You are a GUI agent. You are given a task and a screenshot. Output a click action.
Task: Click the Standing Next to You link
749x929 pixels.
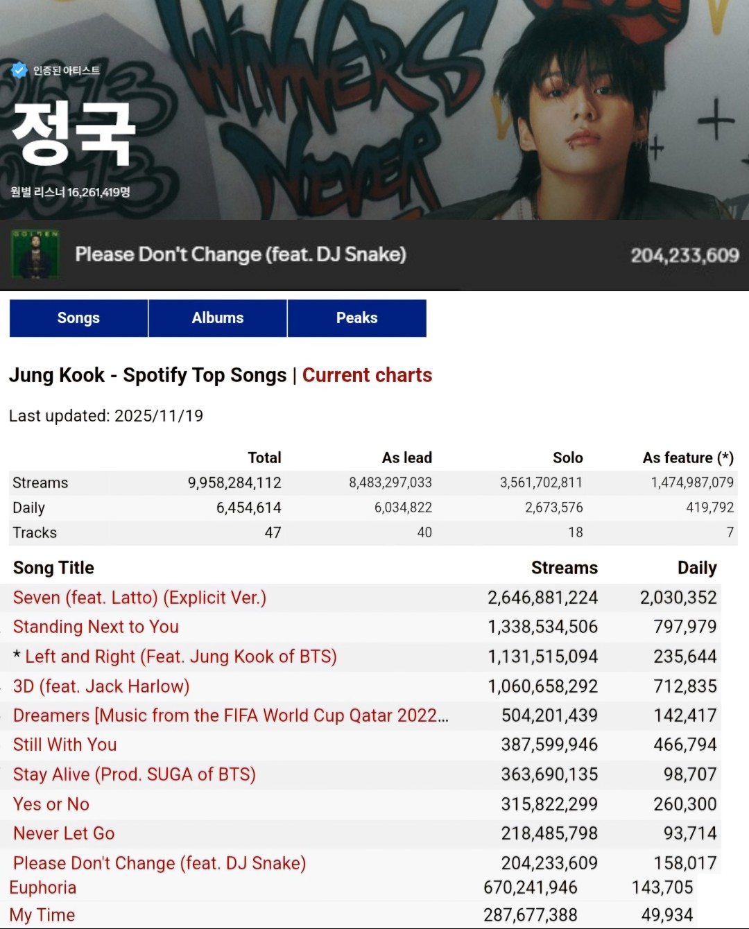pyautogui.click(x=96, y=627)
